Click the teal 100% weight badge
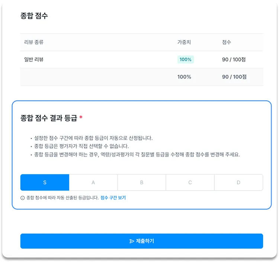 coord(185,59)
